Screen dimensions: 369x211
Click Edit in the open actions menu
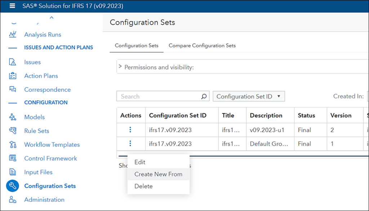(140, 162)
